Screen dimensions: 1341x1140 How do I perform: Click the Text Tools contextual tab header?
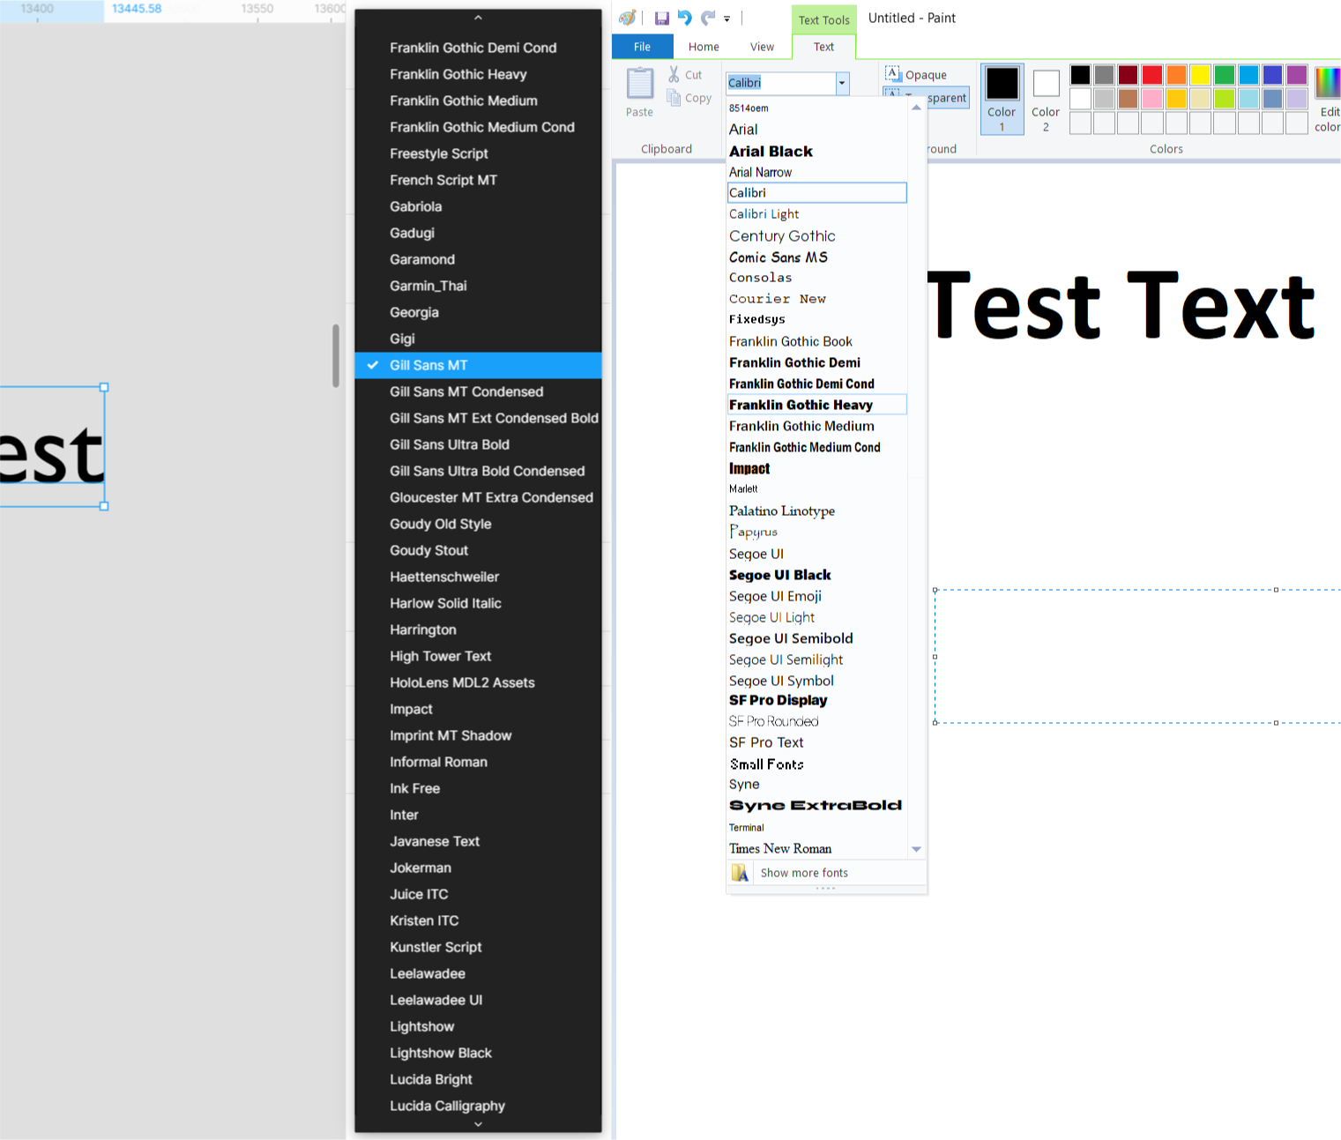823,19
